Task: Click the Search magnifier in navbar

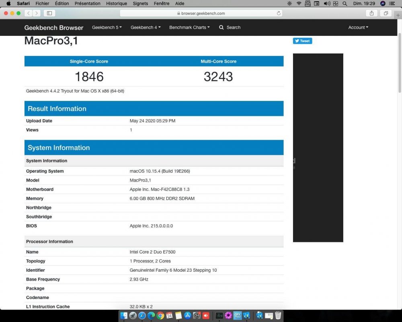Action: 221,27
